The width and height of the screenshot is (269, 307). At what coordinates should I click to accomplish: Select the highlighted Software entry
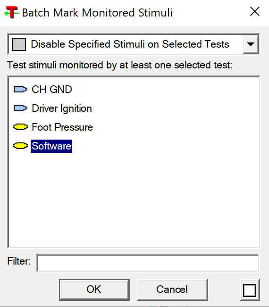pyautogui.click(x=51, y=146)
